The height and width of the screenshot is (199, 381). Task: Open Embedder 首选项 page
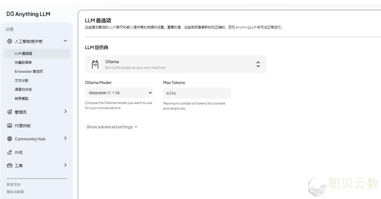pos(29,71)
